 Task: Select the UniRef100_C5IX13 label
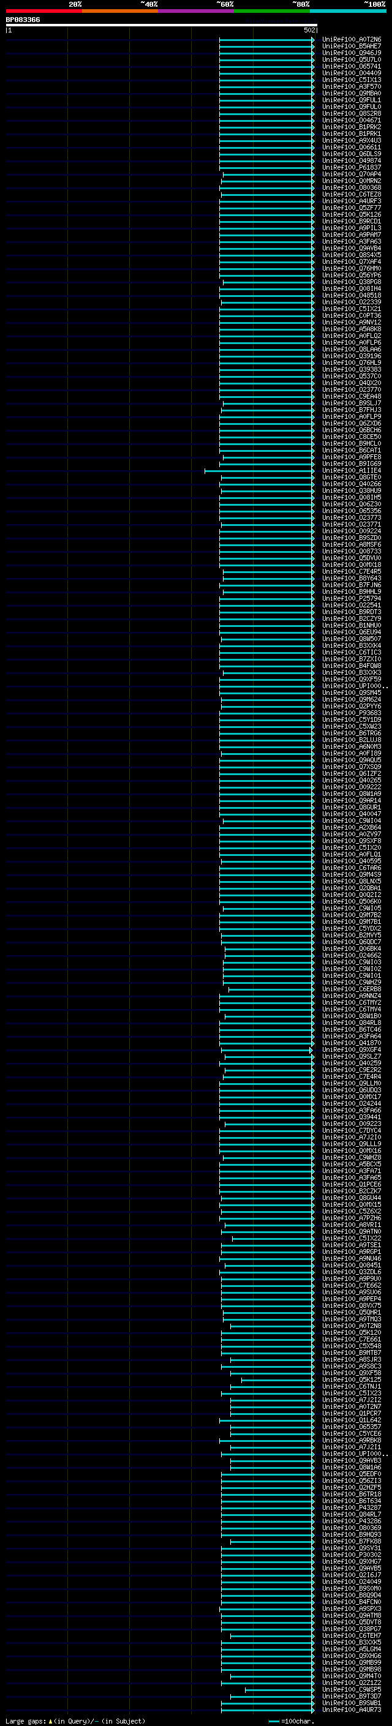(352, 80)
